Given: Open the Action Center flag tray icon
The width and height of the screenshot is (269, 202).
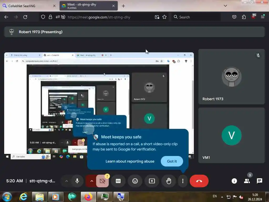Looking at the screenshot, I should point(235,197).
